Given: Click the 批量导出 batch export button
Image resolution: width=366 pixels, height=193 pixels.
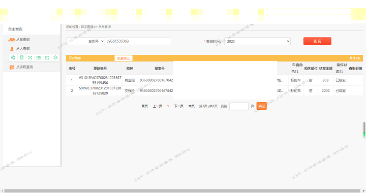Looking at the screenshot, I should tap(124, 58).
